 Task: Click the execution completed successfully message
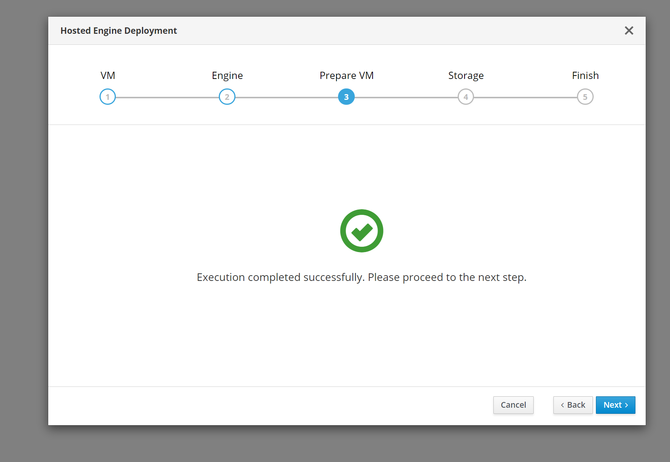point(361,278)
